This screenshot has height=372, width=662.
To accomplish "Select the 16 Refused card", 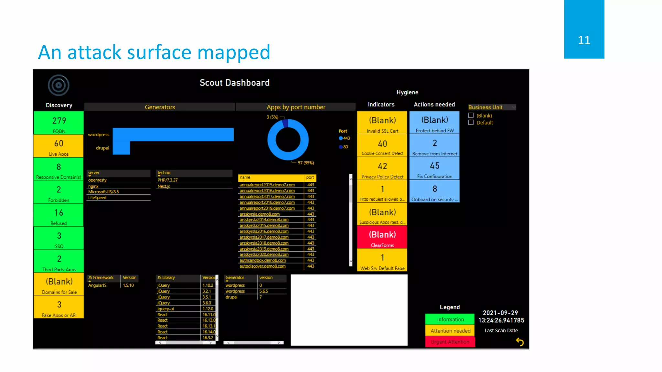I will click(x=59, y=215).
